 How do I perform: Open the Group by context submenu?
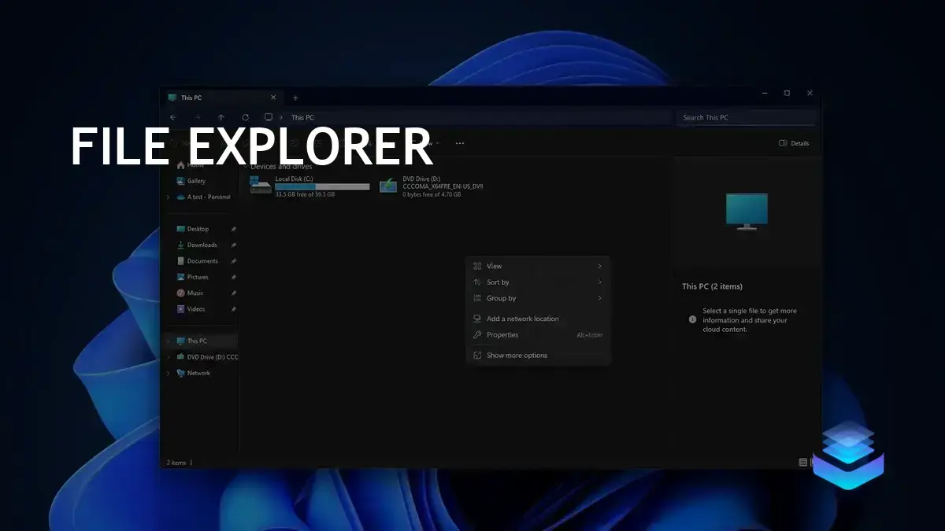coord(538,298)
